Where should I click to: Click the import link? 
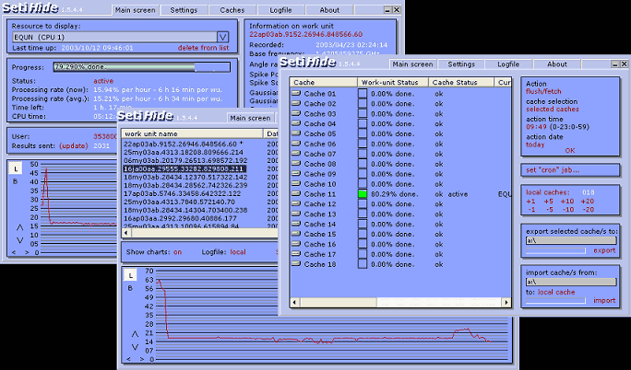[604, 300]
